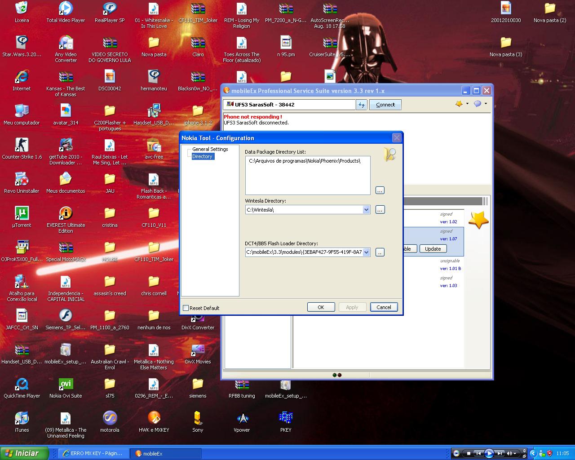This screenshot has width=575, height=460.
Task: Select QuickTime Player desktop icon
Action: [22, 389]
